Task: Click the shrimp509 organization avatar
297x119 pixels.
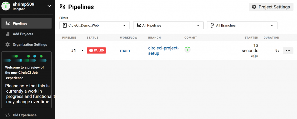Action: [6, 6]
